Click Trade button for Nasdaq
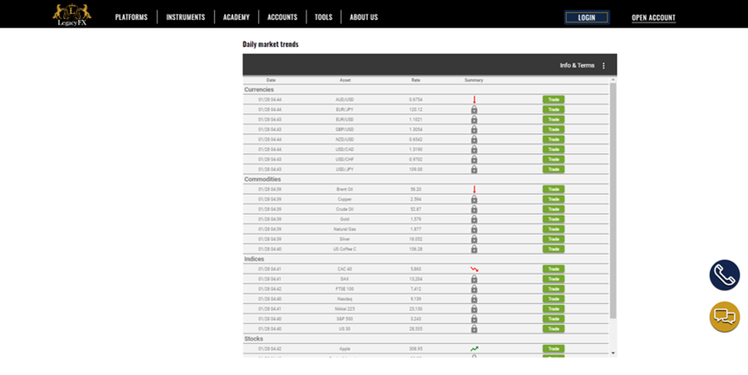 pyautogui.click(x=553, y=299)
